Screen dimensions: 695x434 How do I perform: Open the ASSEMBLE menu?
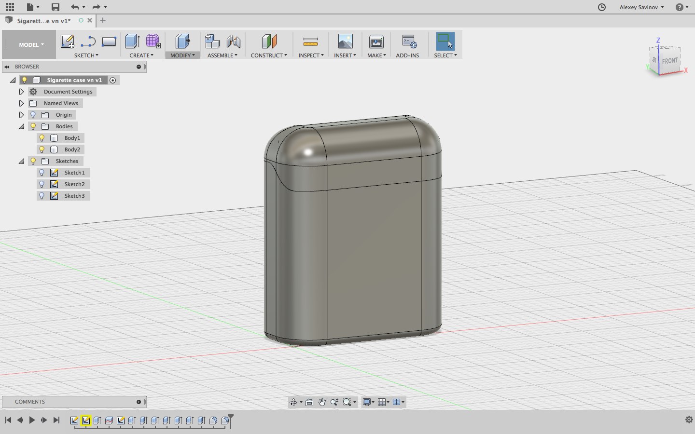[x=222, y=55]
